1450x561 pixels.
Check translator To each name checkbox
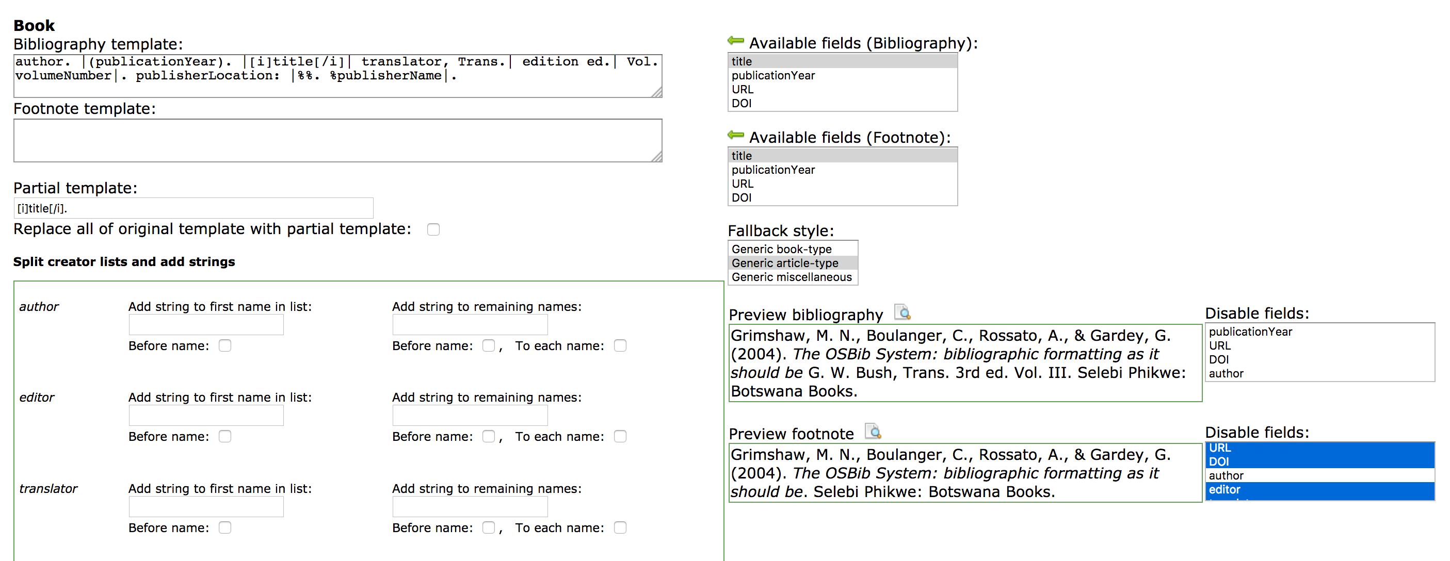[620, 527]
